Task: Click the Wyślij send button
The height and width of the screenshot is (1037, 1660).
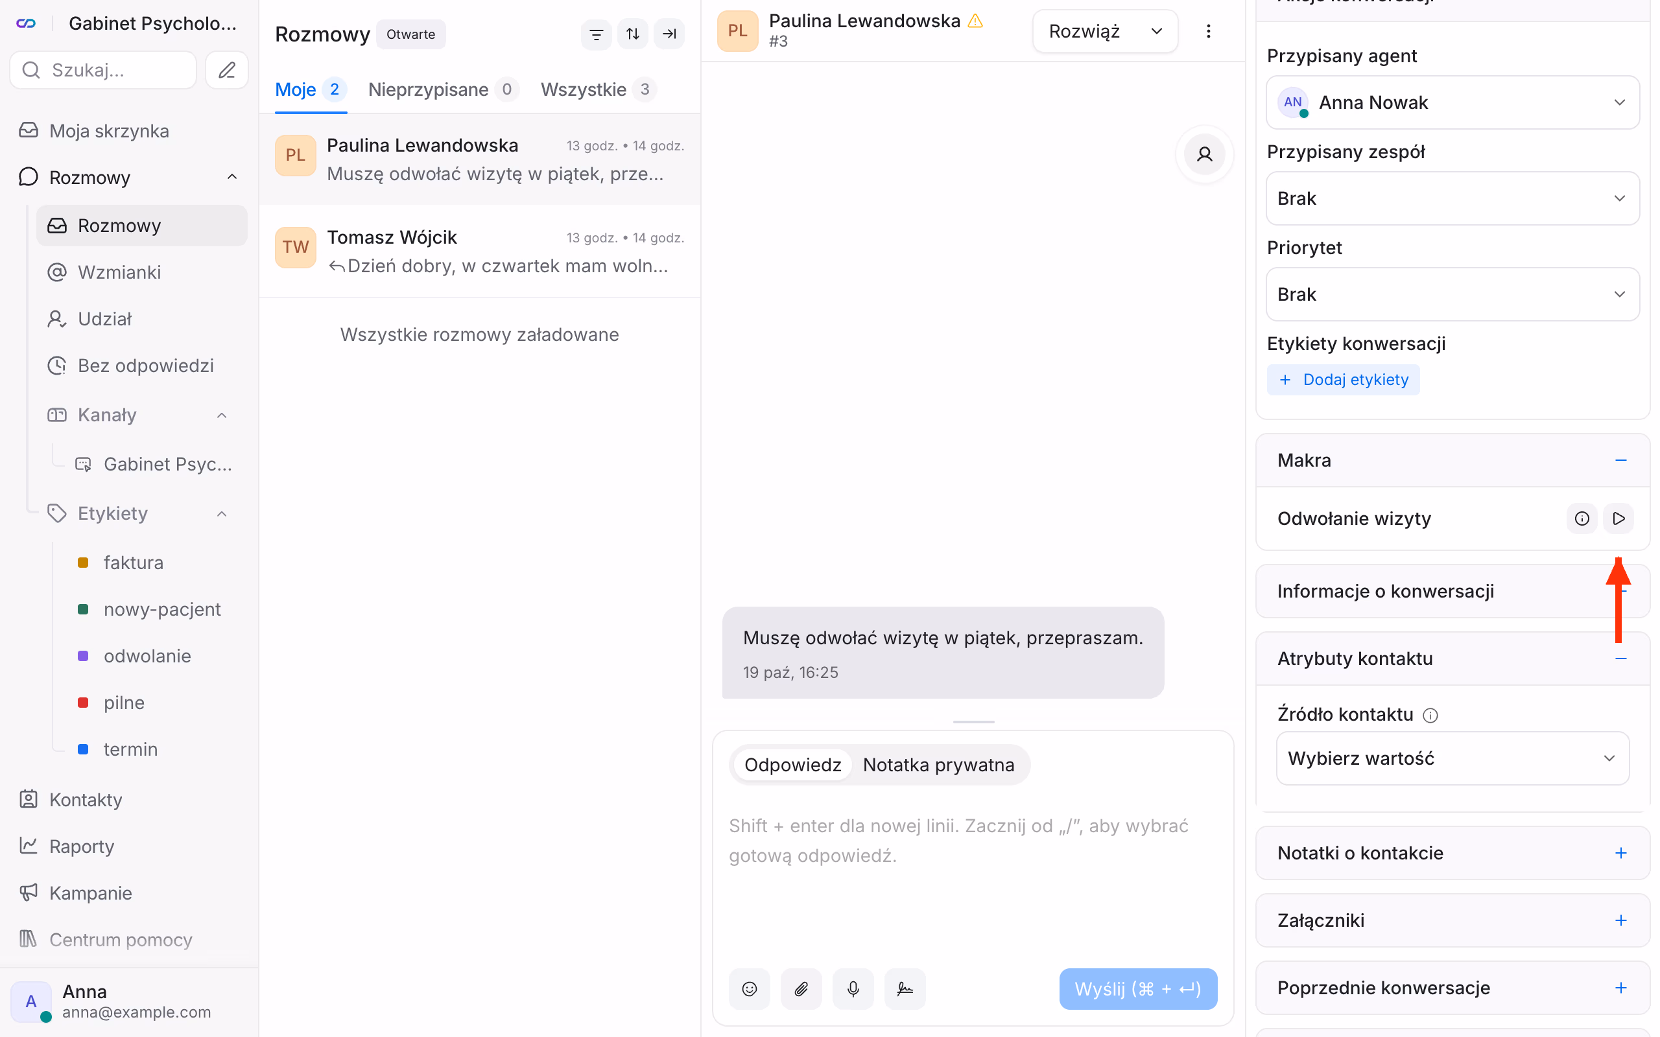Action: [1138, 988]
